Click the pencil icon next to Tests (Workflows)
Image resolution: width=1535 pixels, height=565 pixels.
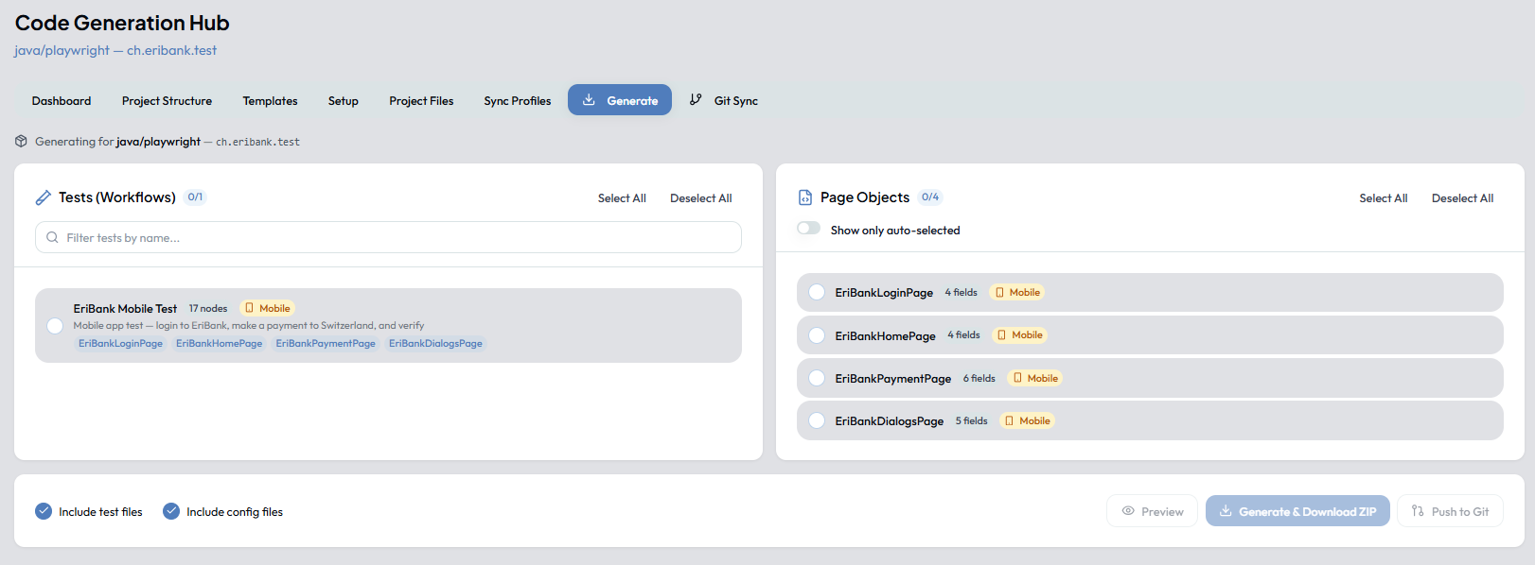tap(44, 197)
